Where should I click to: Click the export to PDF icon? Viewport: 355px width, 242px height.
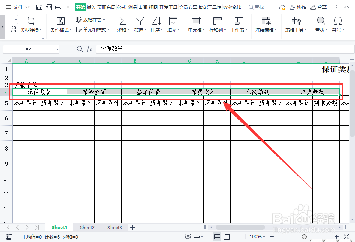point(49,7)
